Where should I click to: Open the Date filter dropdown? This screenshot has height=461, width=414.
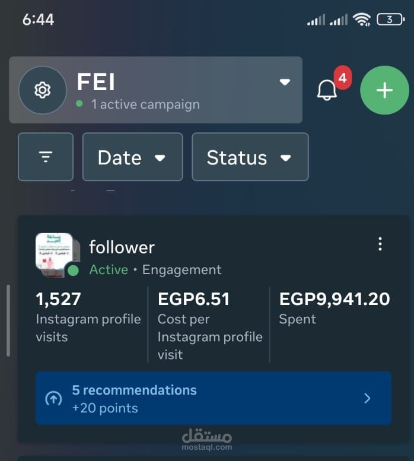coord(132,157)
